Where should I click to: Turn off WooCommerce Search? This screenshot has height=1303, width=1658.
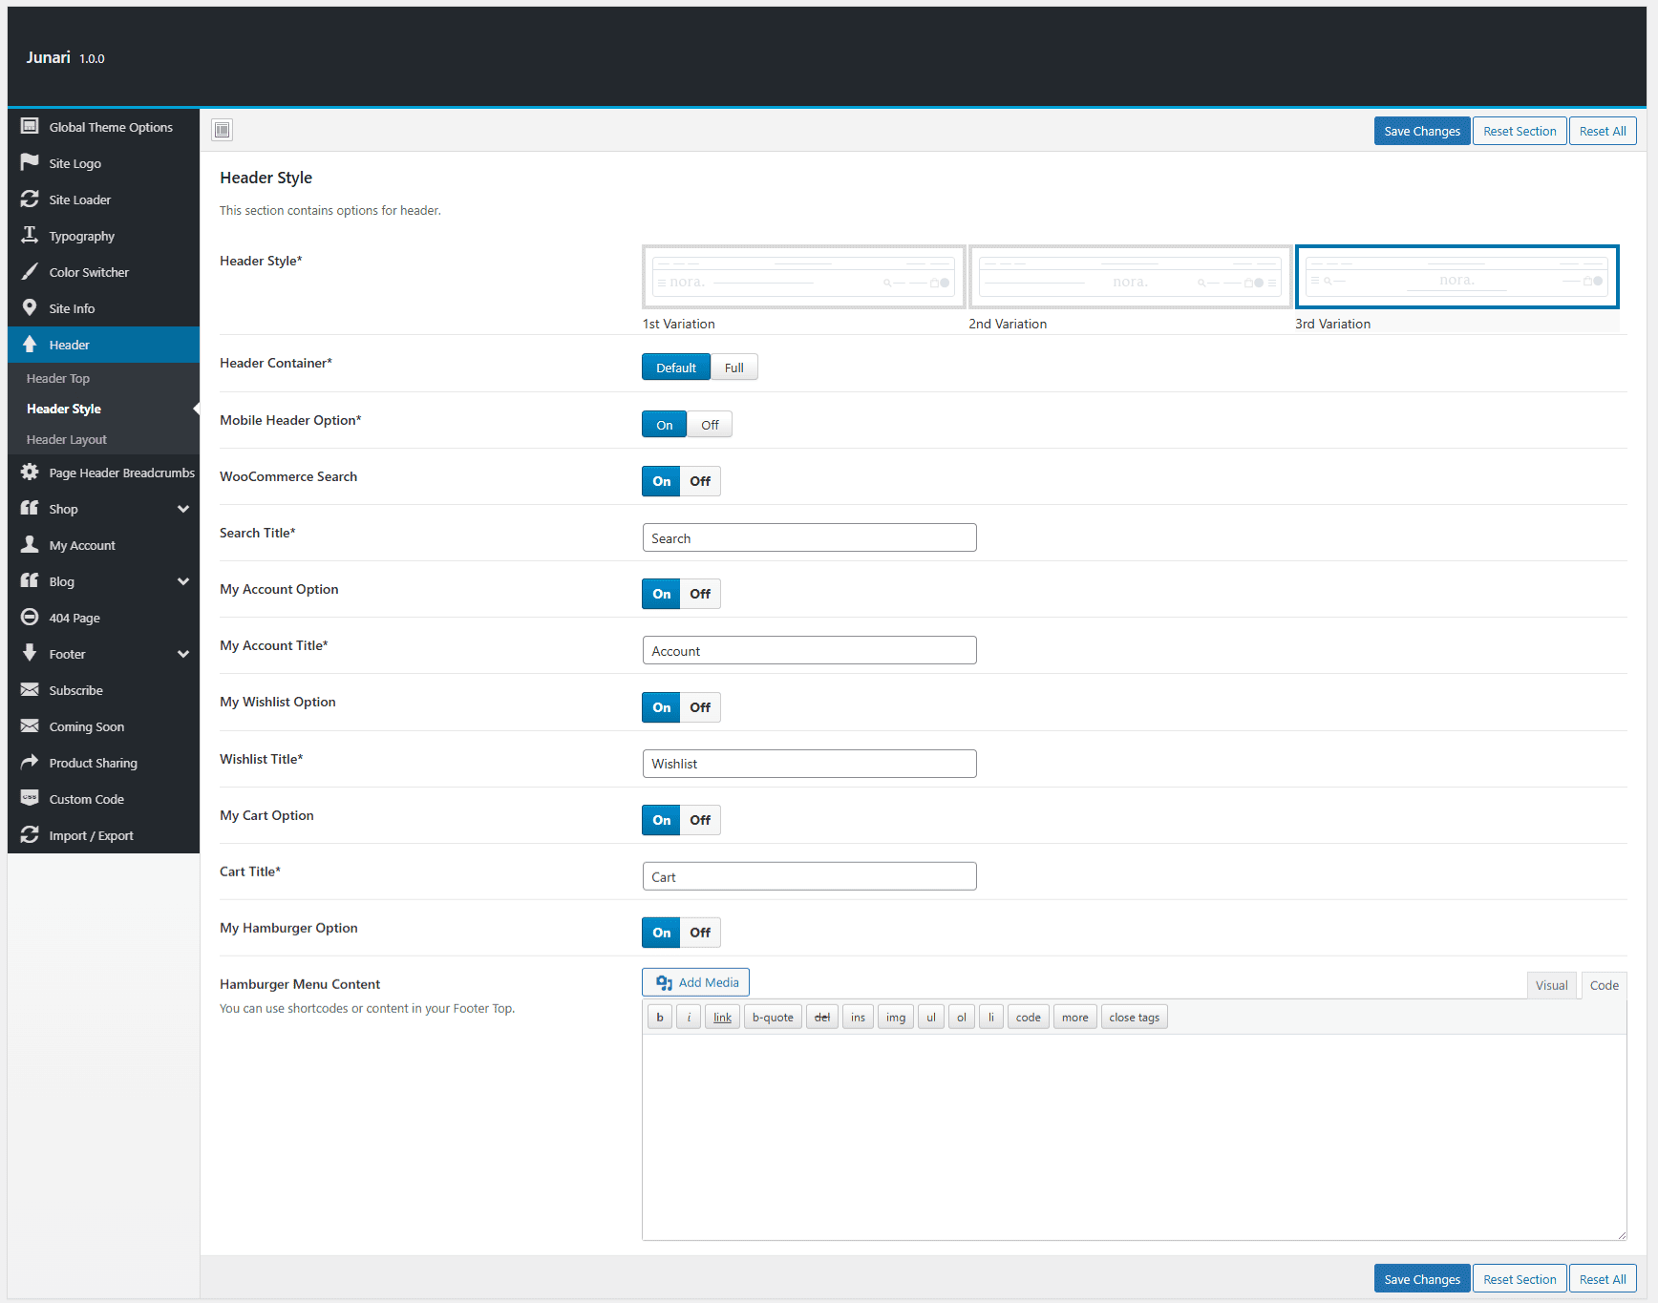[x=700, y=481]
